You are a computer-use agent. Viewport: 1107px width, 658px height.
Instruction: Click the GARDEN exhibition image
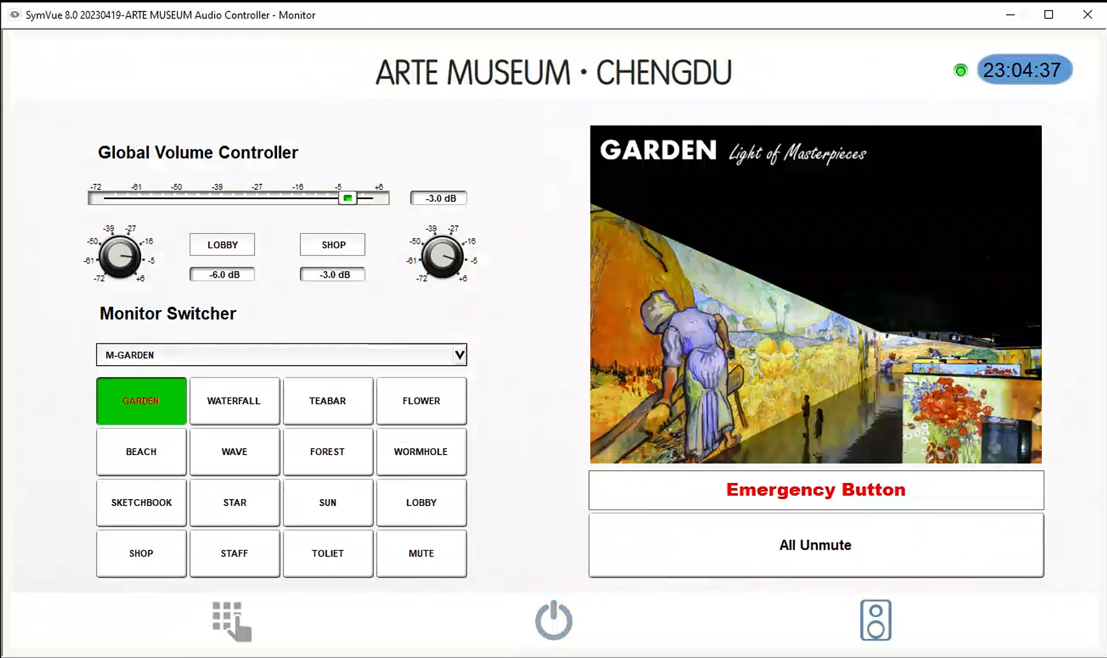816,294
